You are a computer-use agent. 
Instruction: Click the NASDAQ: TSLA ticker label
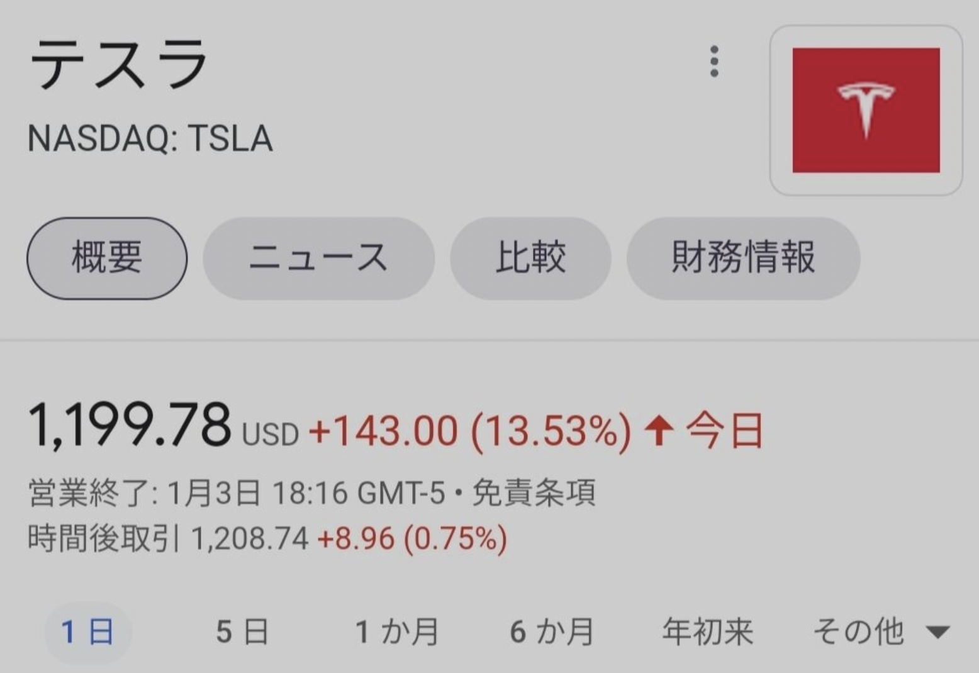click(150, 139)
